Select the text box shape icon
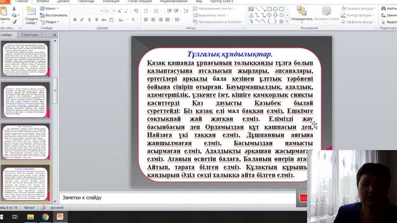The width and height of the screenshot is (397, 223). [x=251, y=9]
